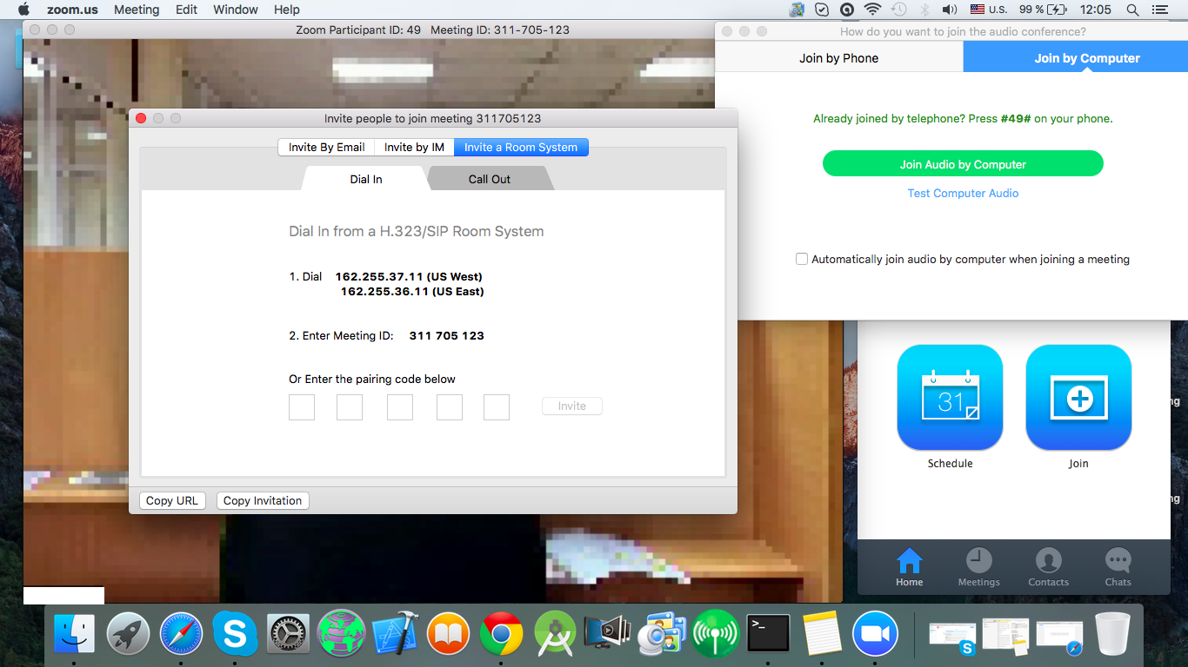The height and width of the screenshot is (667, 1188).
Task: Open System Preferences gear in Dock
Action: pyautogui.click(x=288, y=634)
